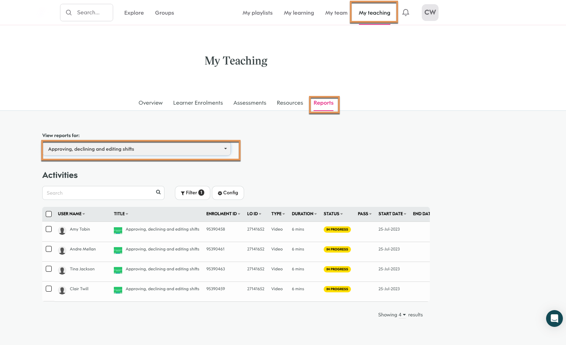Screen dimensions: 566x345
Task: Open the Showing 4 results dropdown
Action: (402, 315)
